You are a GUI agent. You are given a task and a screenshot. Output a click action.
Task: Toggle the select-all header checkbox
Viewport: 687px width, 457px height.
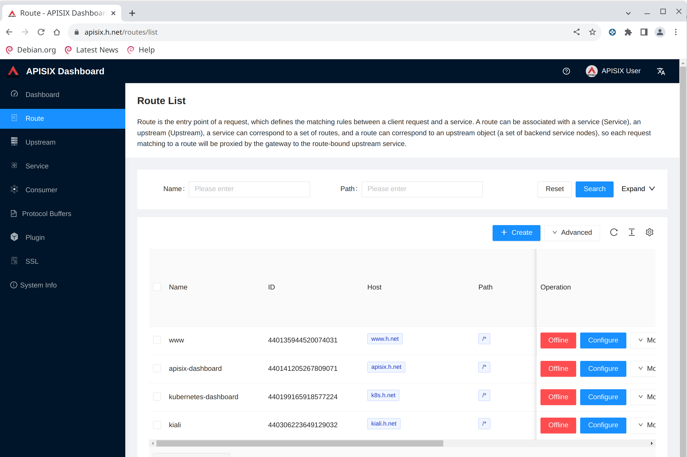(x=157, y=287)
